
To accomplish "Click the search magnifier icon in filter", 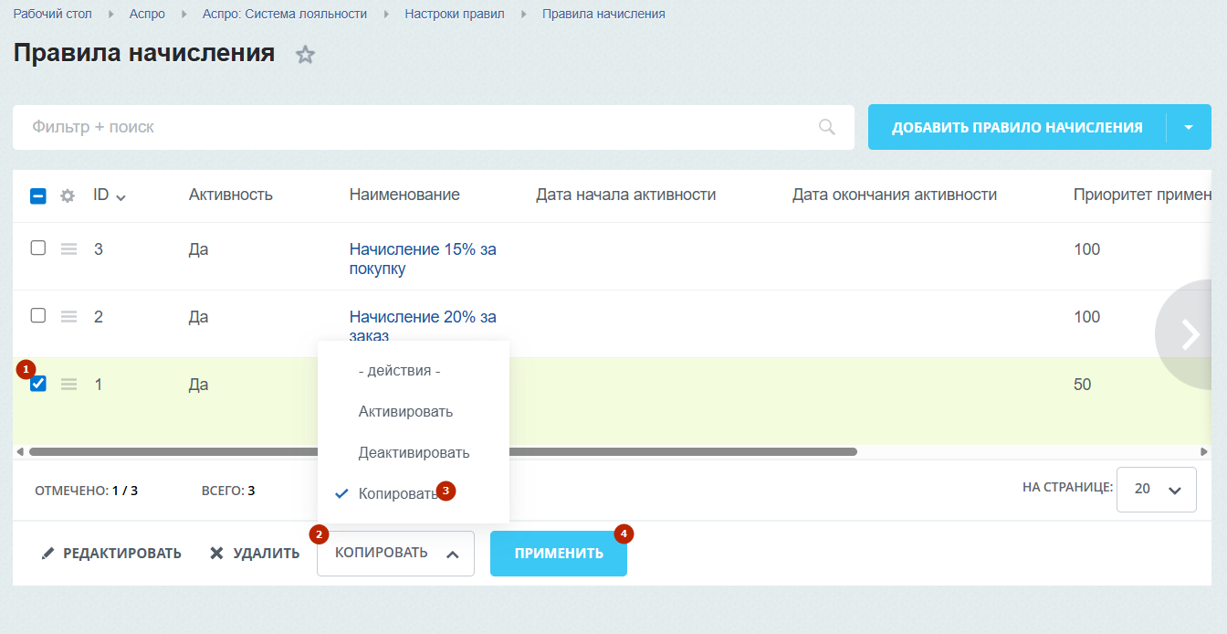I will coord(826,127).
